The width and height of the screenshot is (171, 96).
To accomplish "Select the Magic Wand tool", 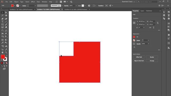I will coord(2,15).
